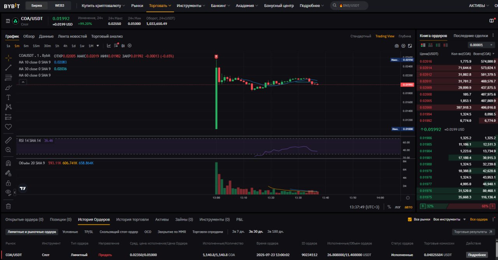Viewport: 498px width, 260px height.
Task: Change the candlestick chart type
Action: coord(123,46)
